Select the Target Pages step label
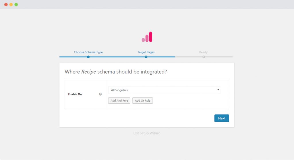The image size is (294, 160). point(146,52)
